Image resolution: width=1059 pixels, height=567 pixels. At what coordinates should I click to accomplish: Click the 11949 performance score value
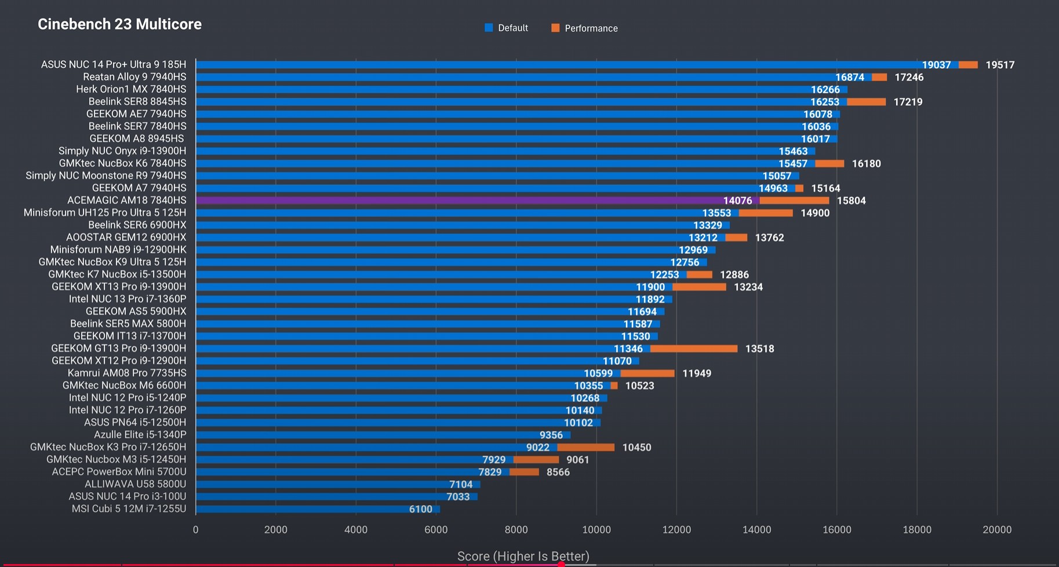697,374
